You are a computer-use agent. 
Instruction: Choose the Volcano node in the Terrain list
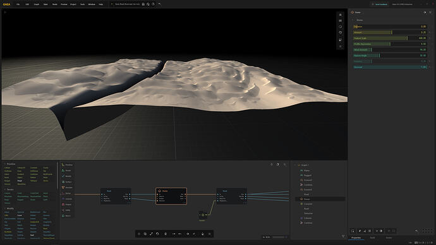tap(7, 203)
